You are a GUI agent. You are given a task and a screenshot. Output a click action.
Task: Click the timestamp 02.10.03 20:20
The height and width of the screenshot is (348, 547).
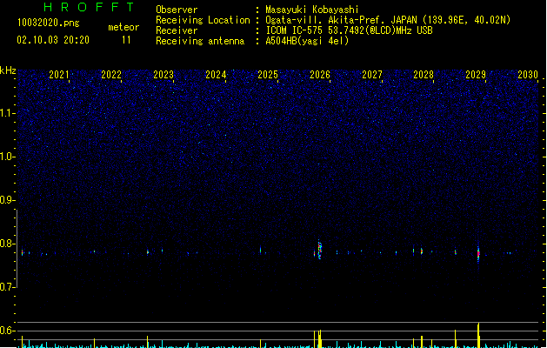coord(53,40)
